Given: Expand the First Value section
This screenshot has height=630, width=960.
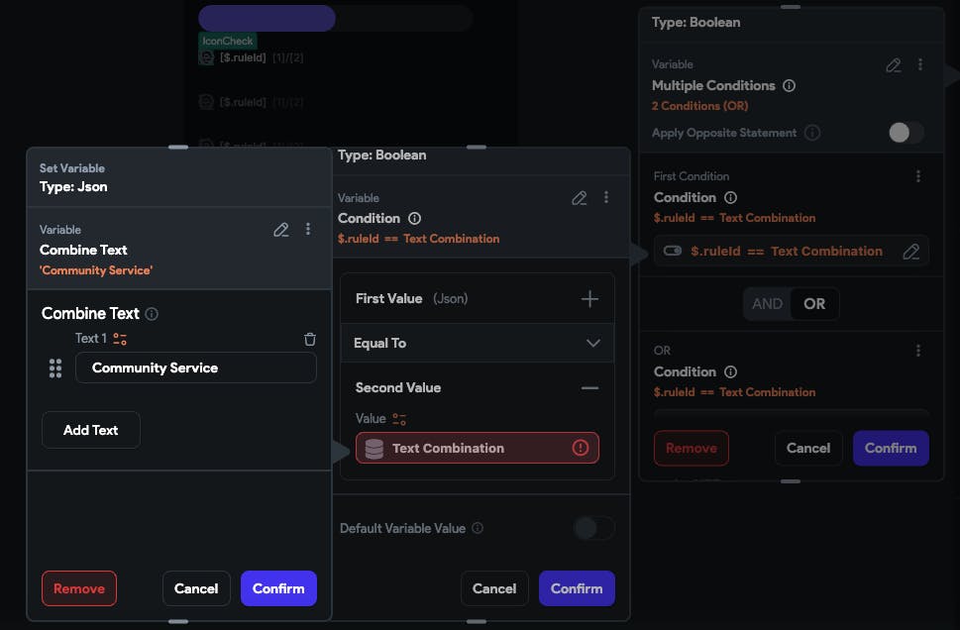Looking at the screenshot, I should [589, 298].
